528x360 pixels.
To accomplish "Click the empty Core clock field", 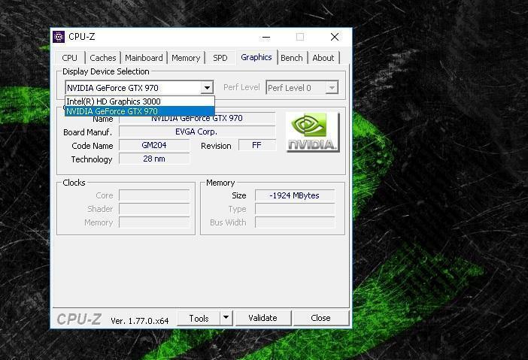I will [154, 195].
